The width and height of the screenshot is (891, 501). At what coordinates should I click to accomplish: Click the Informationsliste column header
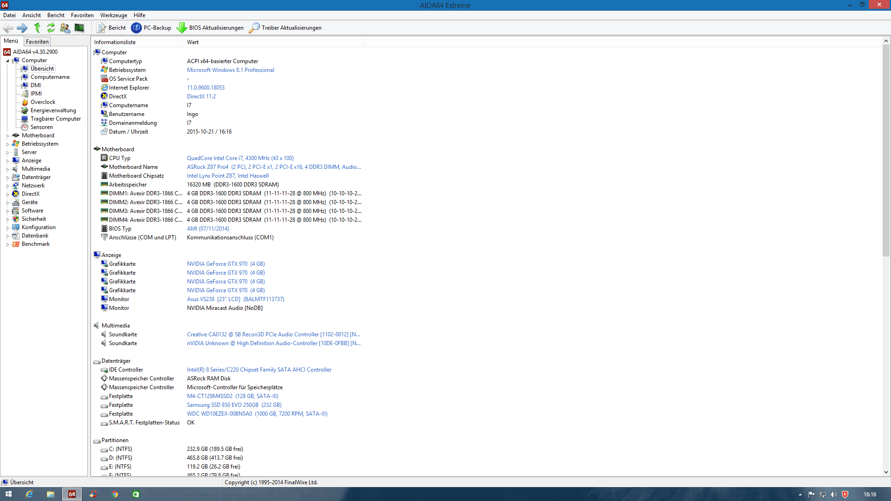point(137,42)
